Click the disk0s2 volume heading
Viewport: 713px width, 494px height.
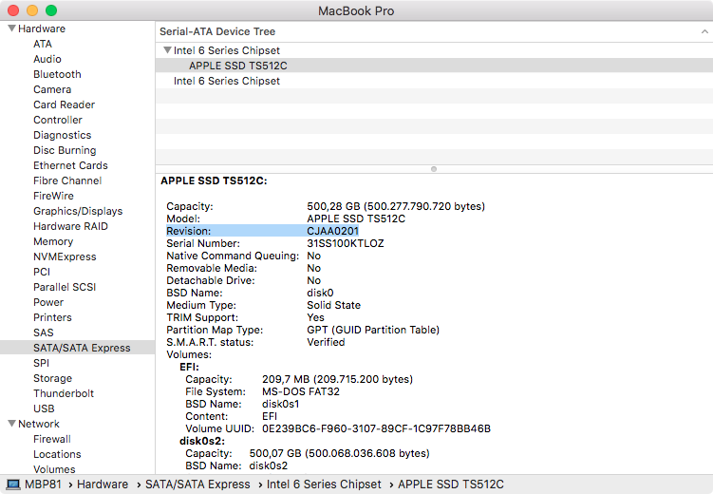[202, 441]
